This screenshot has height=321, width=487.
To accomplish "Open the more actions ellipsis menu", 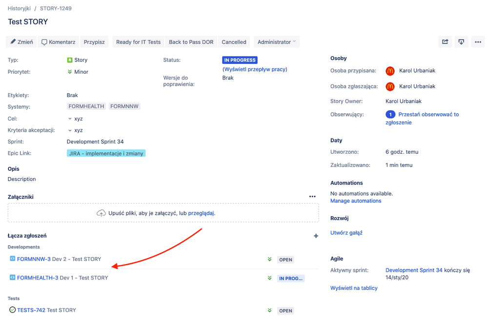I will click(478, 42).
